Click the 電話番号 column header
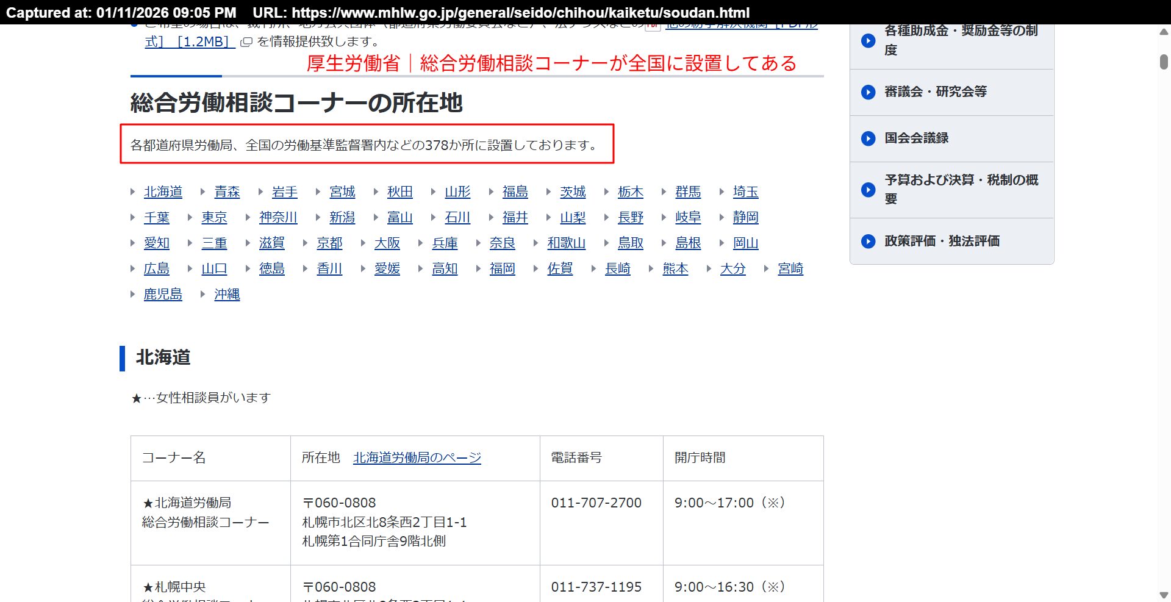The image size is (1171, 602). point(601,458)
